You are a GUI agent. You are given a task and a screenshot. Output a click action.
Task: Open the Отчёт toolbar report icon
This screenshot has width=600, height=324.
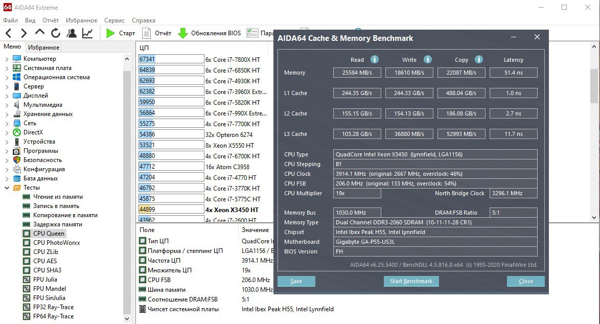click(x=146, y=33)
